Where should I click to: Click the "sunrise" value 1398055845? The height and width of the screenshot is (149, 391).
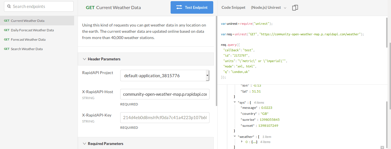[270, 120]
